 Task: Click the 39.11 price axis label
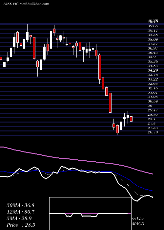(153, 31)
